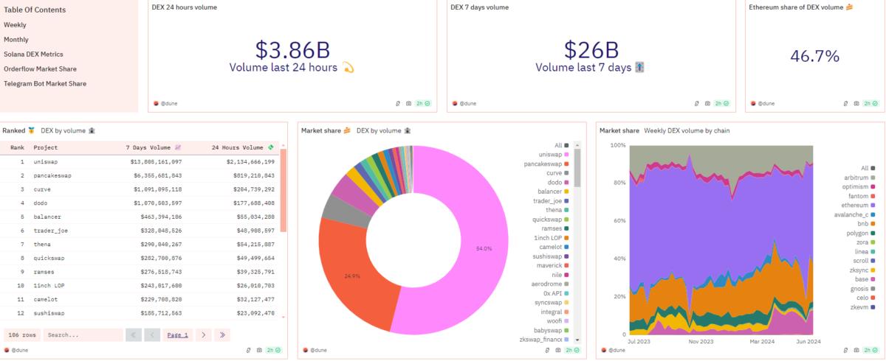Click link icon in DEX 24 hours volume card
This screenshot has height=361, width=886.
point(398,104)
